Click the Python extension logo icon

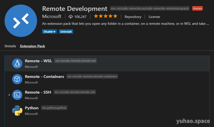(17, 111)
